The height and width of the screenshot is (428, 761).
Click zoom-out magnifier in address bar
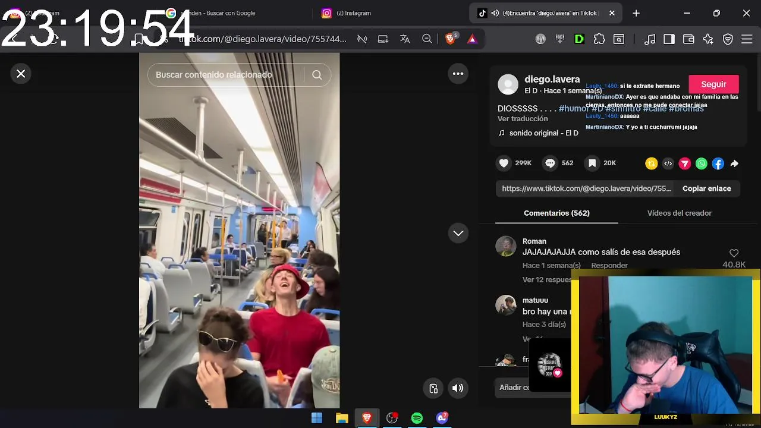tap(427, 39)
